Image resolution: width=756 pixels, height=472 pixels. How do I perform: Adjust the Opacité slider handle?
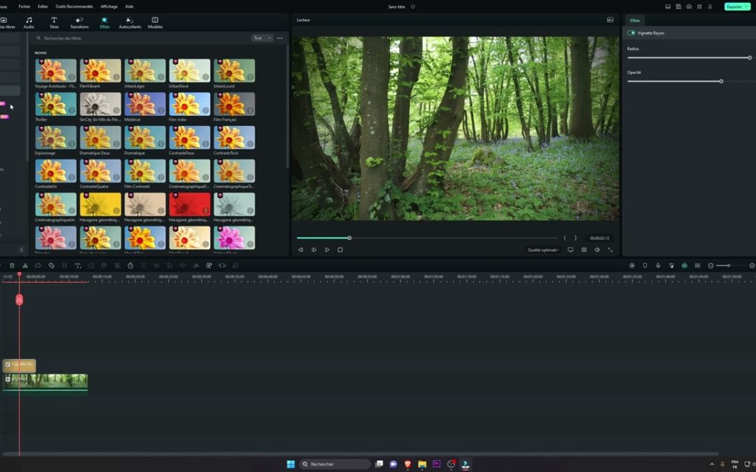click(x=721, y=81)
